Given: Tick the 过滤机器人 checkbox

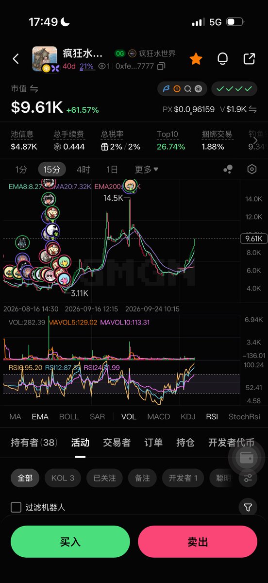Looking at the screenshot, I should pos(16,507).
